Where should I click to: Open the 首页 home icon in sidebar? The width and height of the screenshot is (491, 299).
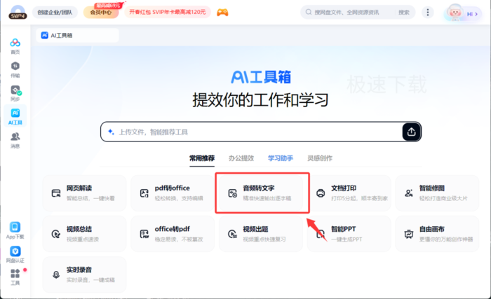[x=15, y=46]
